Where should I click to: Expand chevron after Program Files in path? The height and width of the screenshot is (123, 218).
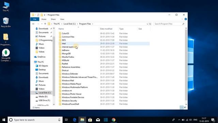click(x=93, y=24)
